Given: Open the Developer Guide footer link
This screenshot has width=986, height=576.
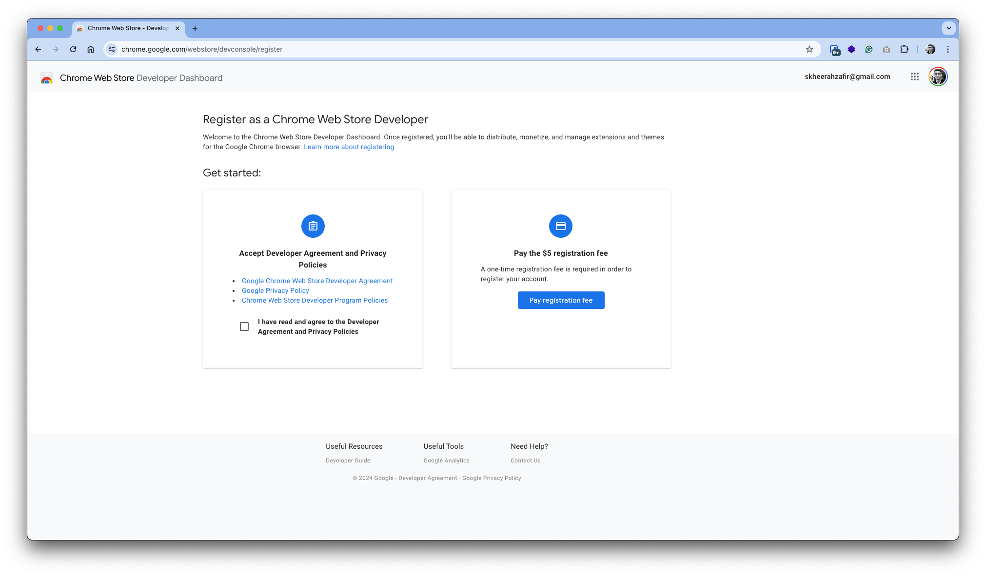Looking at the screenshot, I should [x=348, y=461].
